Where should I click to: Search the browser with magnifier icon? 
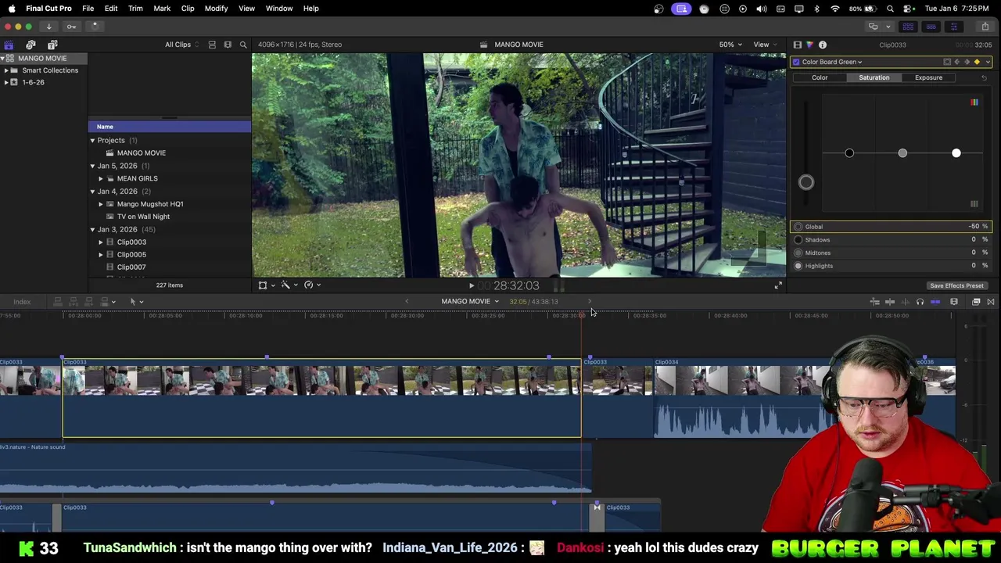[x=243, y=45]
